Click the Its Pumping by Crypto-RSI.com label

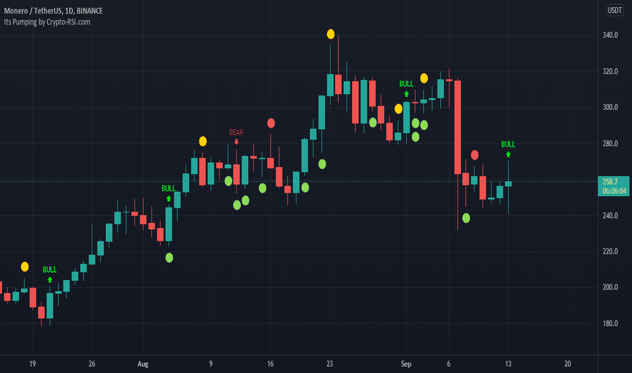pos(47,22)
